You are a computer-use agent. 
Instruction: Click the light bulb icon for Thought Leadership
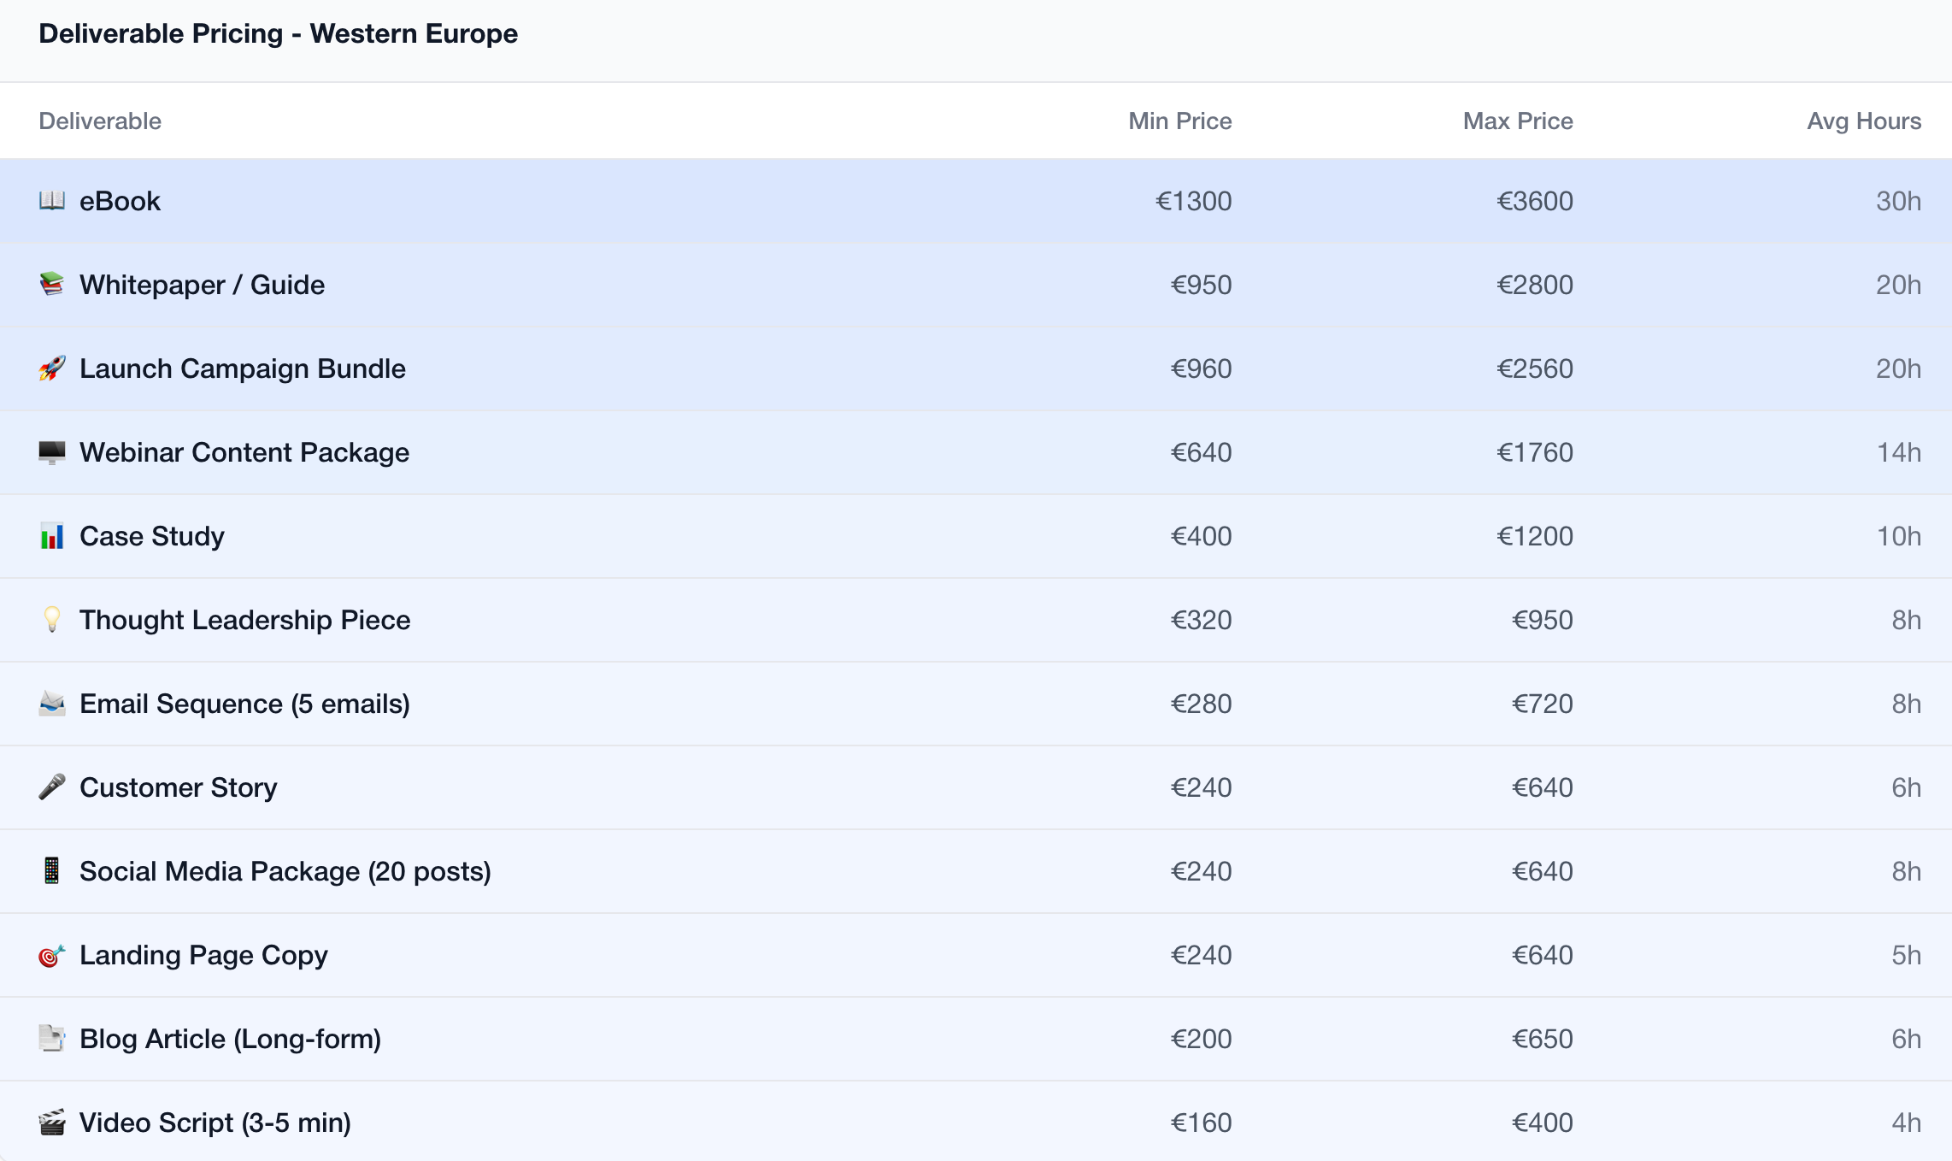click(x=52, y=620)
